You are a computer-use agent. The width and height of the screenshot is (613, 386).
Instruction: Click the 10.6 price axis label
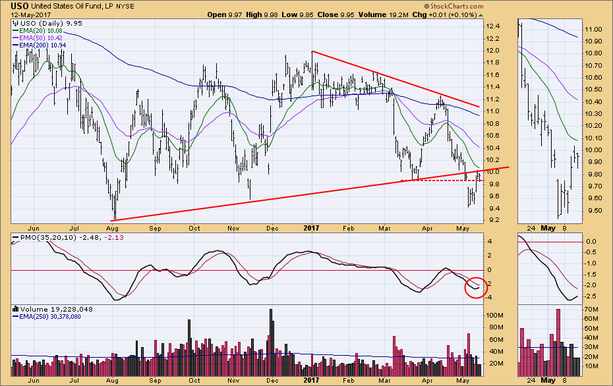pos(492,136)
